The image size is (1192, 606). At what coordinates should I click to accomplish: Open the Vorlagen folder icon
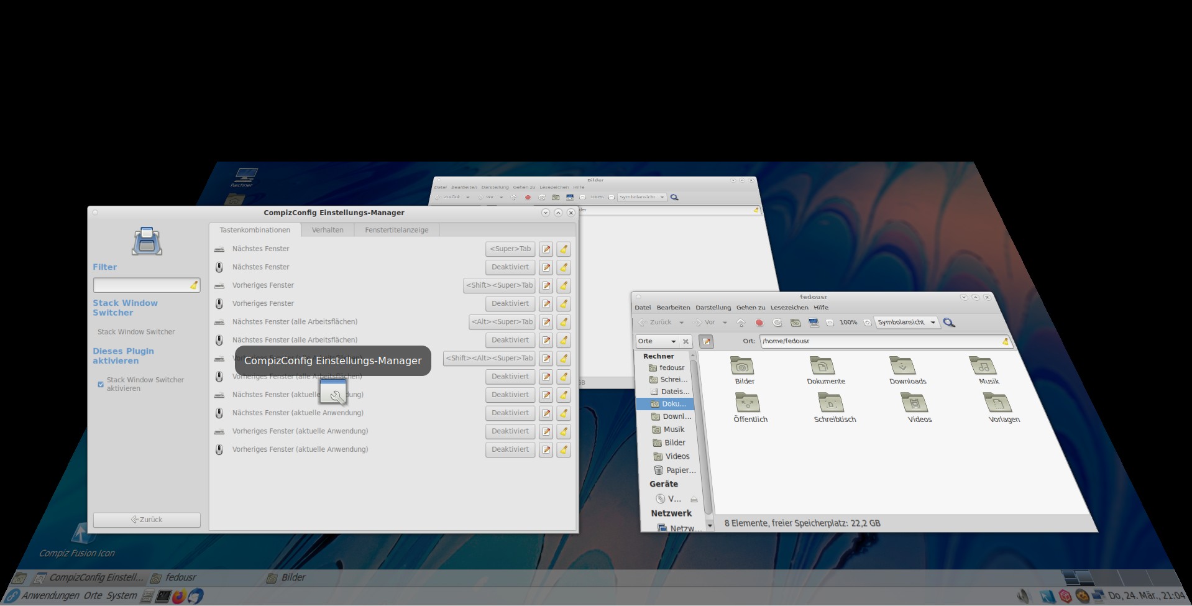pos(997,403)
